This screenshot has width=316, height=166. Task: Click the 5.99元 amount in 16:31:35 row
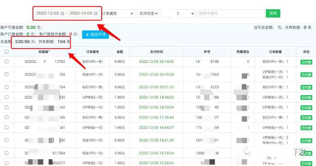120,140
